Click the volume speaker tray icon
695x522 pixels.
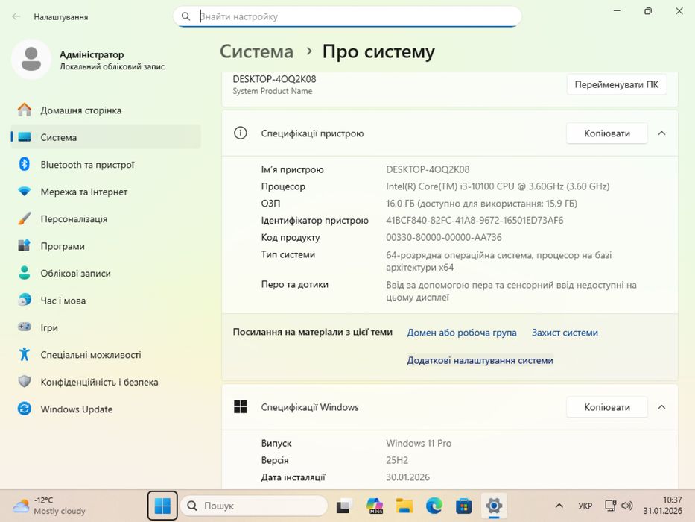(626, 506)
